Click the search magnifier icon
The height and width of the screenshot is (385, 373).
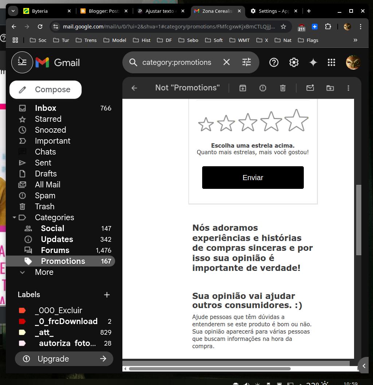(x=133, y=62)
